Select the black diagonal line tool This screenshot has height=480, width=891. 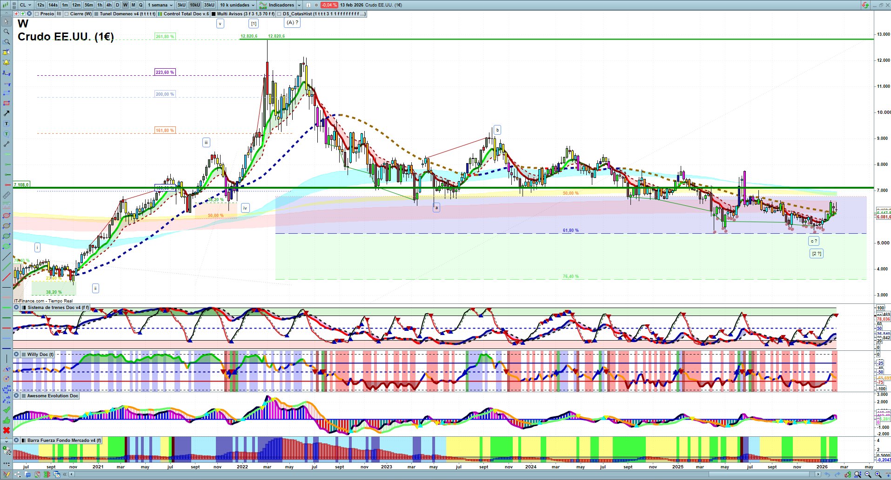click(x=7, y=256)
